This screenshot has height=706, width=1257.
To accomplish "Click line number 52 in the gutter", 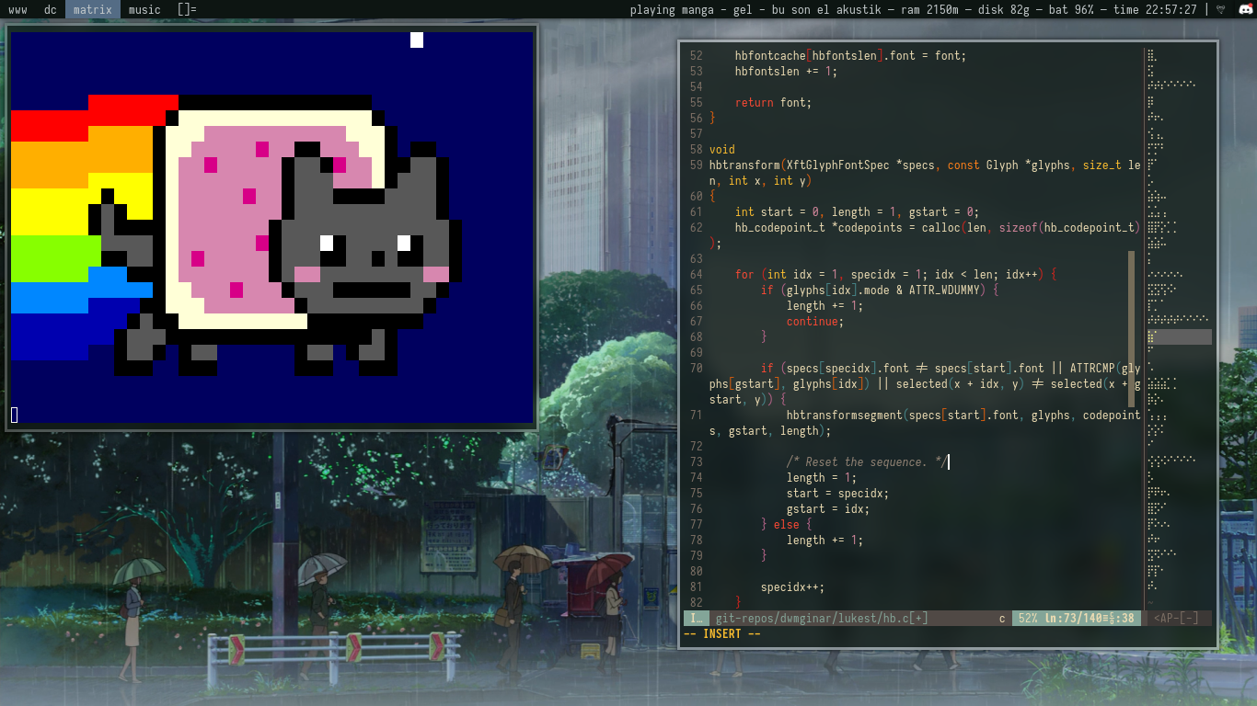I will pos(696,55).
